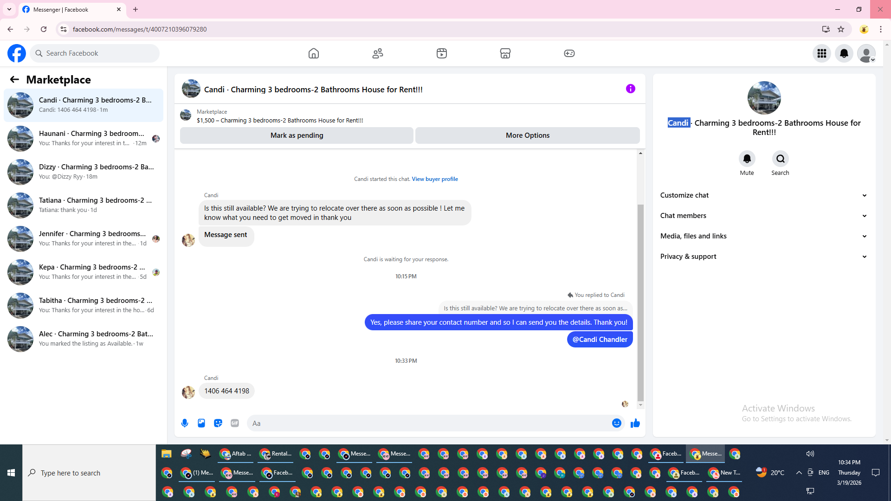Open the View buyer profile link
Image resolution: width=891 pixels, height=501 pixels.
[x=434, y=179]
